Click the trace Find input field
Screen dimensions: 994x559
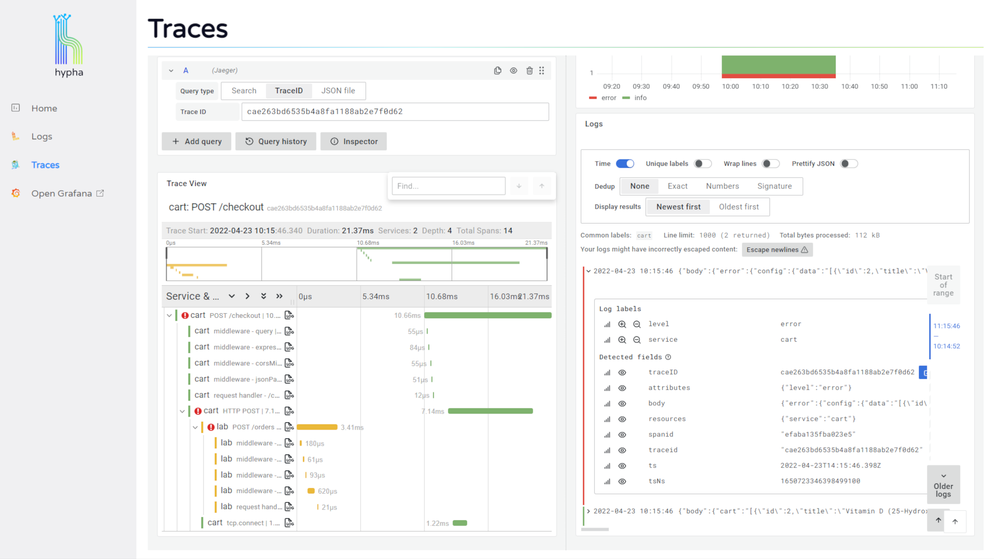pyautogui.click(x=448, y=186)
